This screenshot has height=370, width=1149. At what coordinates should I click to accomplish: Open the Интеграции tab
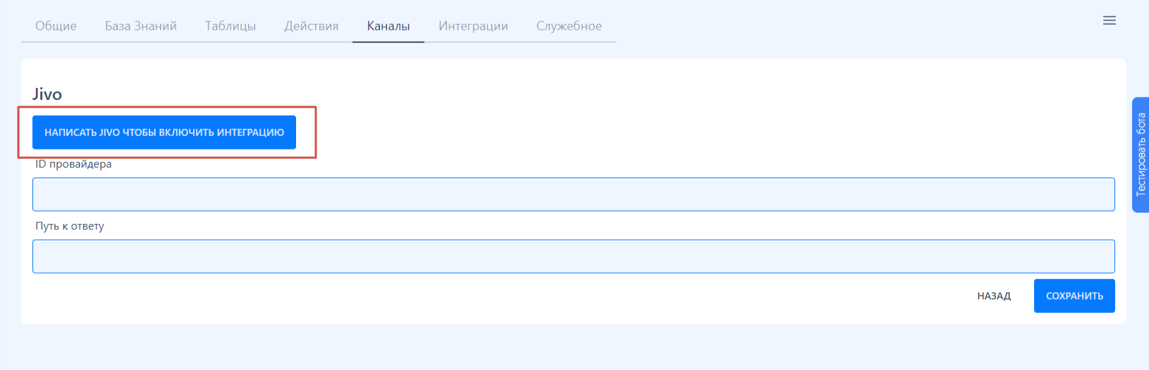(x=473, y=26)
